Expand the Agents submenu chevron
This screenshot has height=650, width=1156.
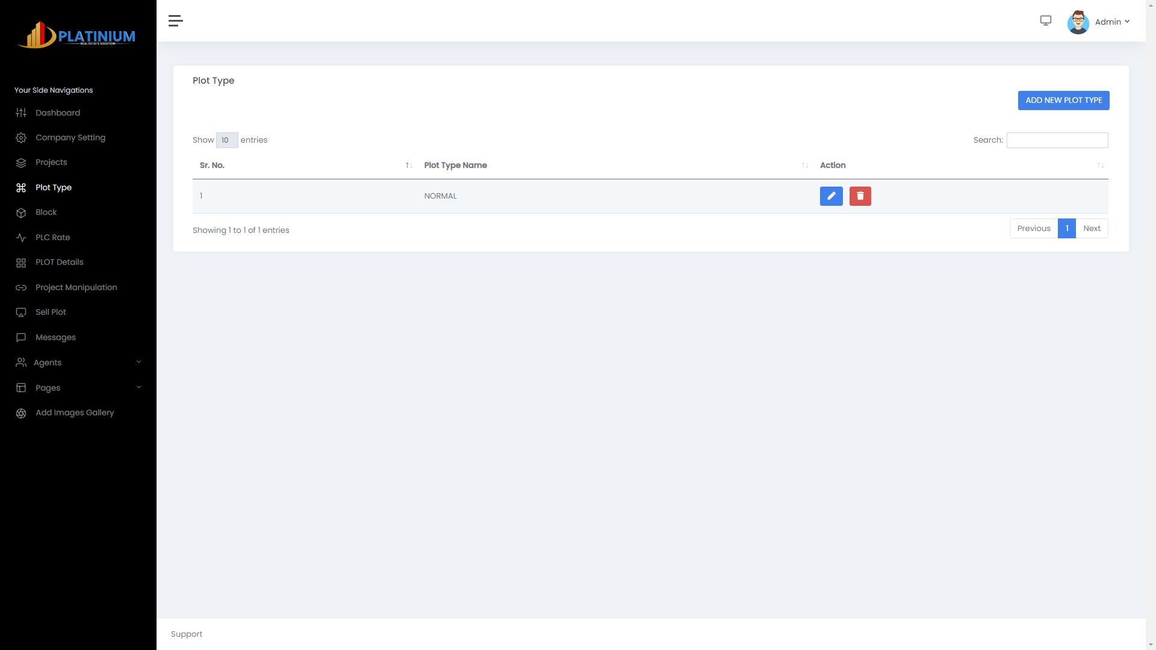pos(138,362)
